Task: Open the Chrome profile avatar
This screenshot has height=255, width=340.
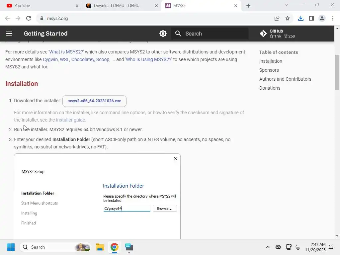Action: coord(322,19)
